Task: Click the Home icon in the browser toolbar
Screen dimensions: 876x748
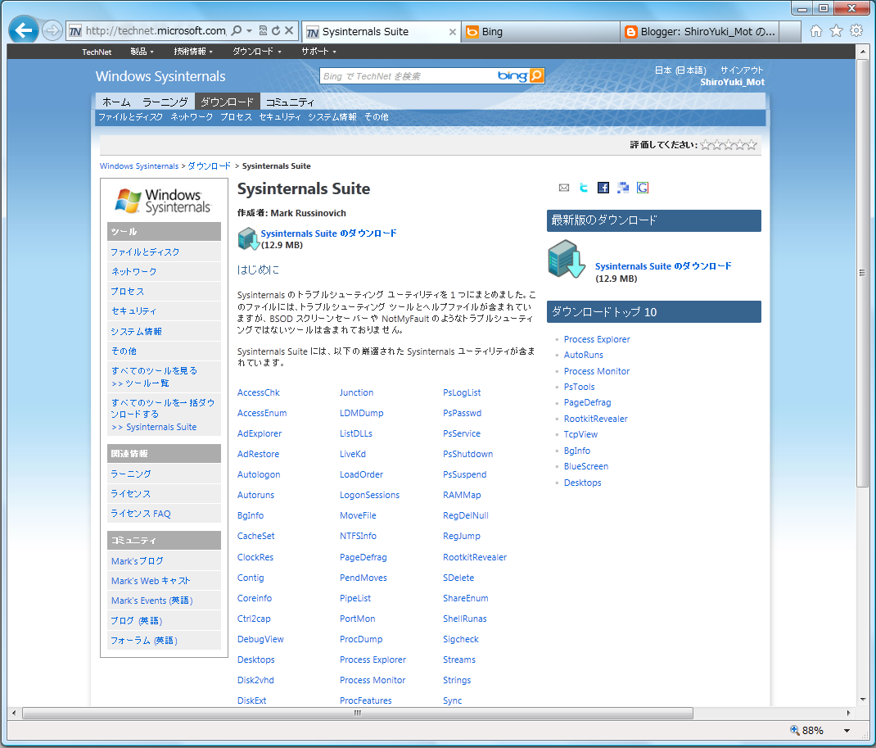Action: (x=820, y=29)
